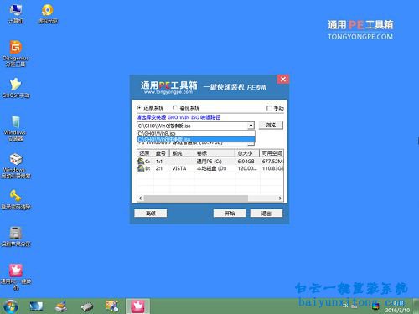The height and width of the screenshot is (314, 419).
Task: Click the C: drive icon in partition list
Action: coord(141,161)
